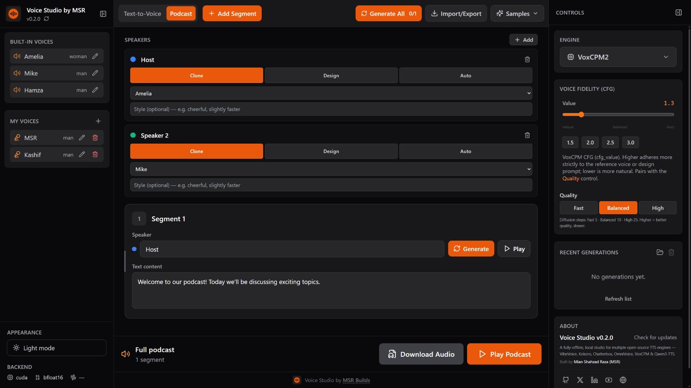691x388 pixels.
Task: Select Fast quality option
Action: coord(578,208)
